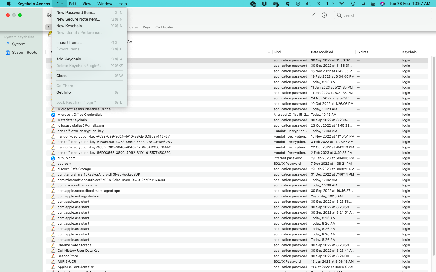Click the Search input field
This screenshot has height=272, width=436.
[386, 15]
